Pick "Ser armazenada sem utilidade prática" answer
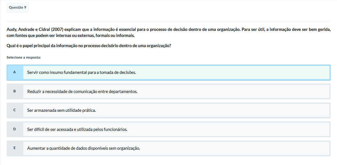The height and width of the screenshot is (165, 337). coord(62,110)
